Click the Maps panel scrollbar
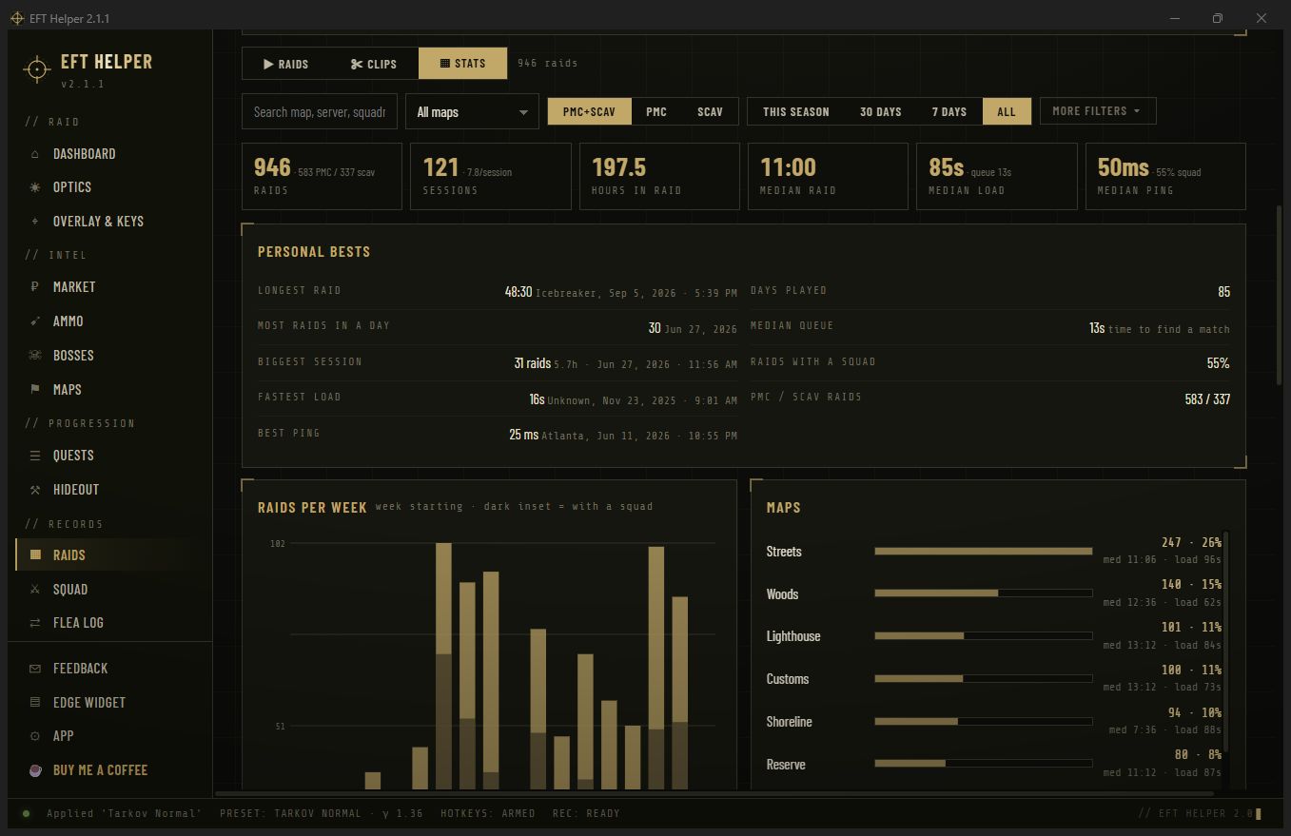Image resolution: width=1291 pixels, height=836 pixels. pyautogui.click(x=1225, y=642)
